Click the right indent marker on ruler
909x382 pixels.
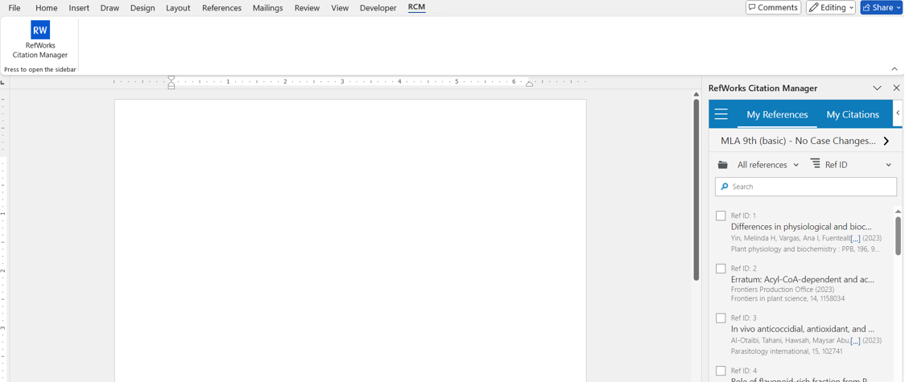tap(529, 84)
